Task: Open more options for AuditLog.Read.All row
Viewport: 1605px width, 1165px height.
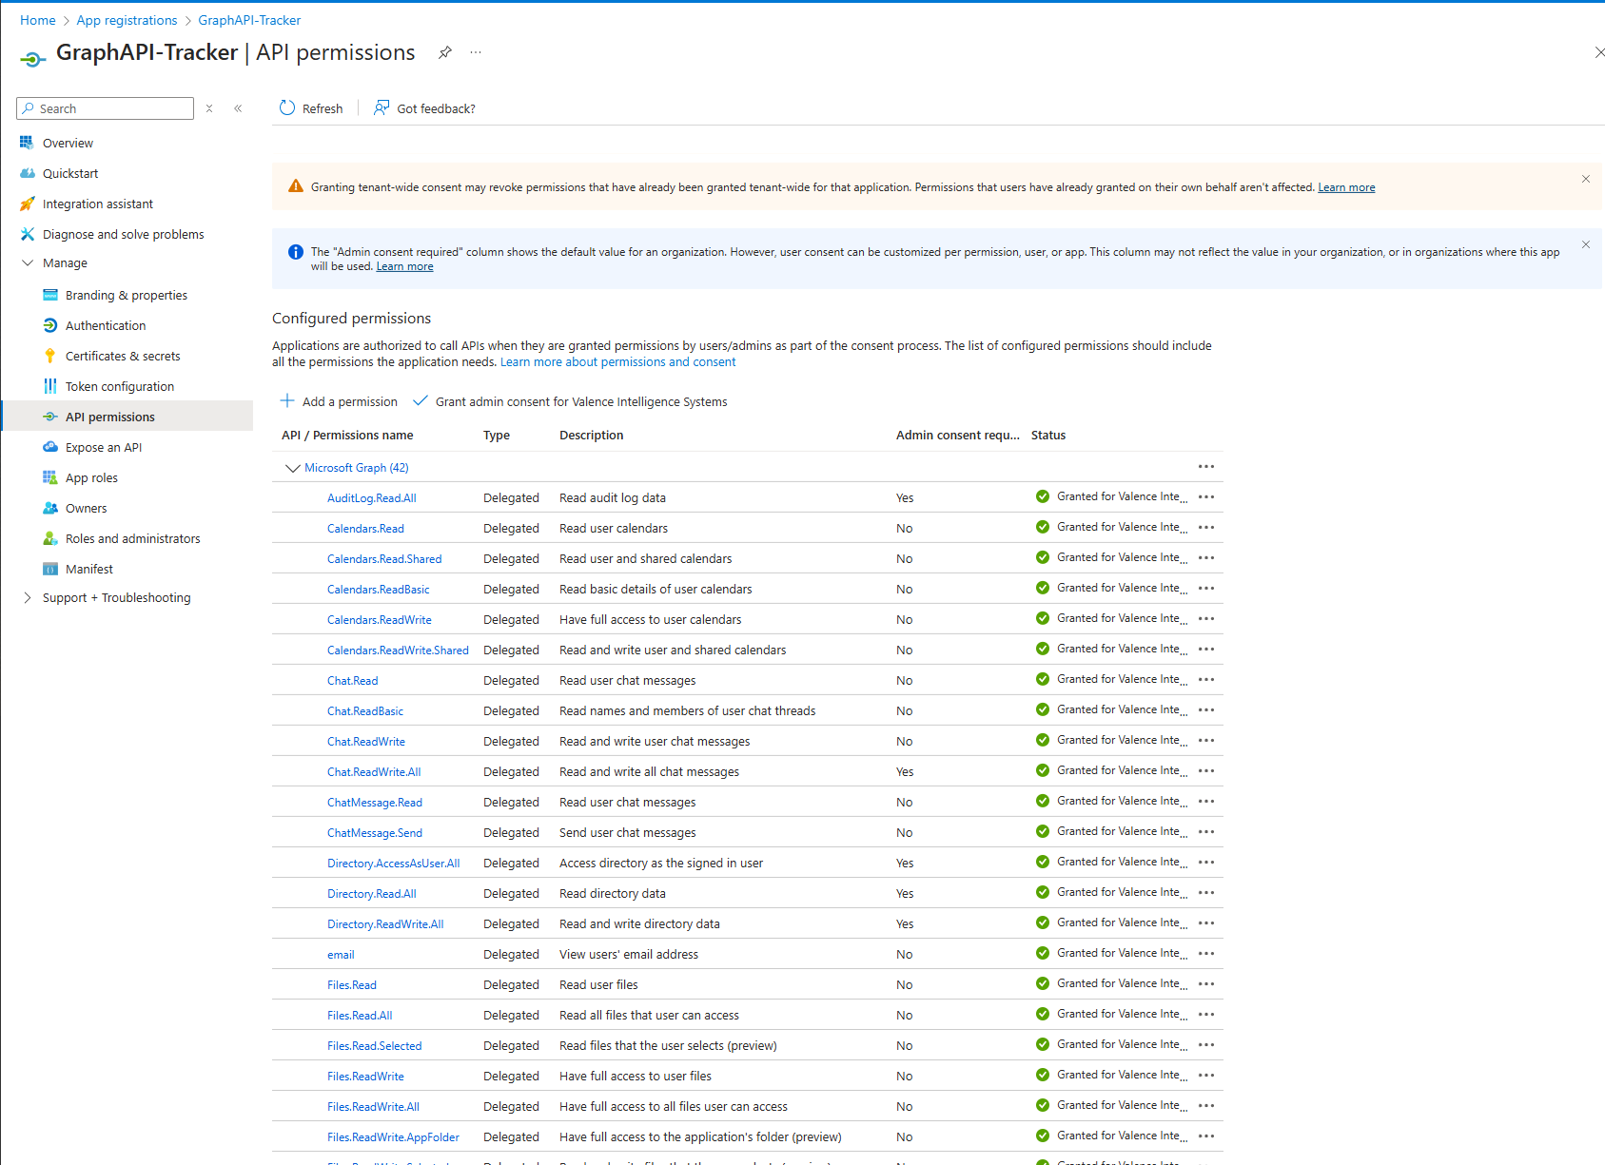Action: coord(1206,496)
